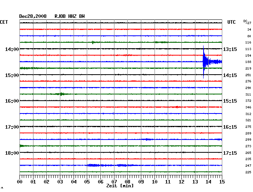The height and width of the screenshot is (192, 253).
Task: Click the date label Dec28,2008
Action: (x=33, y=16)
